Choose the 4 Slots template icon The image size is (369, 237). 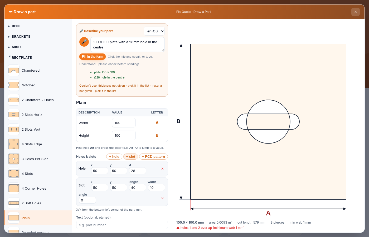coord(14,174)
